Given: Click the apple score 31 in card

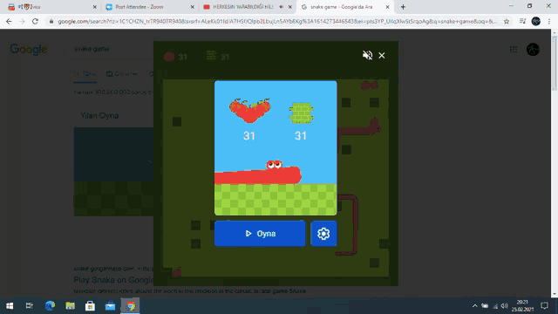Looking at the screenshot, I should (249, 136).
